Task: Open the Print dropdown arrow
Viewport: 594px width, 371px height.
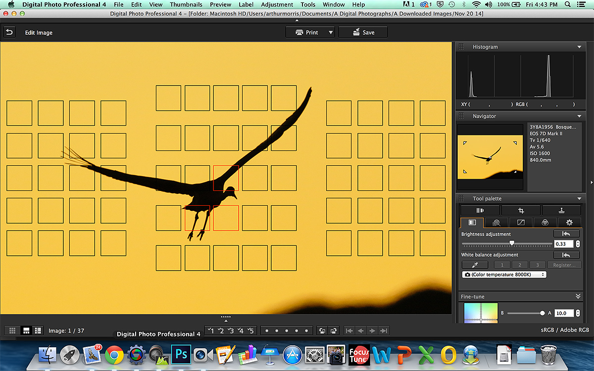Action: tap(331, 33)
